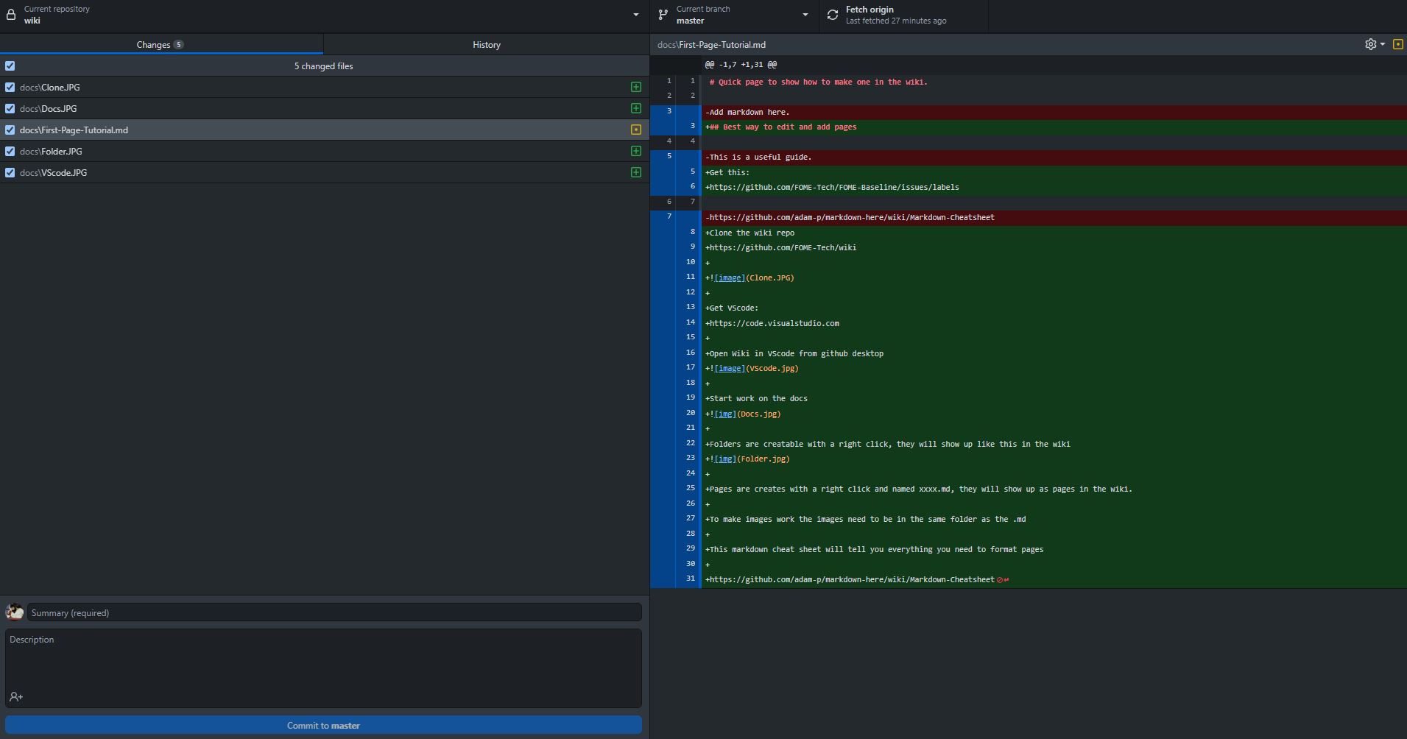Click the added-file icon beside VScode.JPG
Screen dimensions: 1407x739
pos(635,172)
